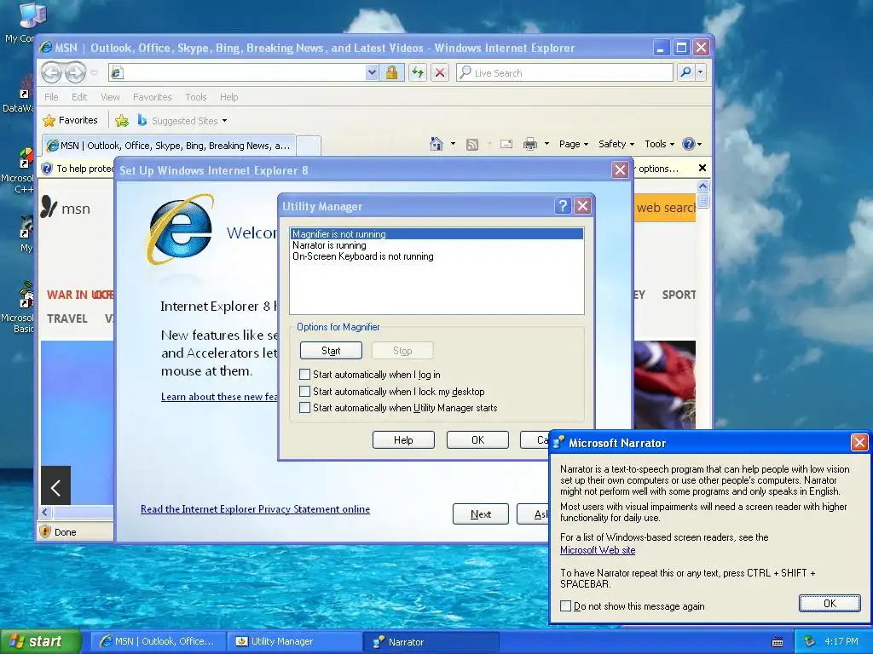Open the Tools command bar dropdown
Screen dimensions: 873x654
659,144
